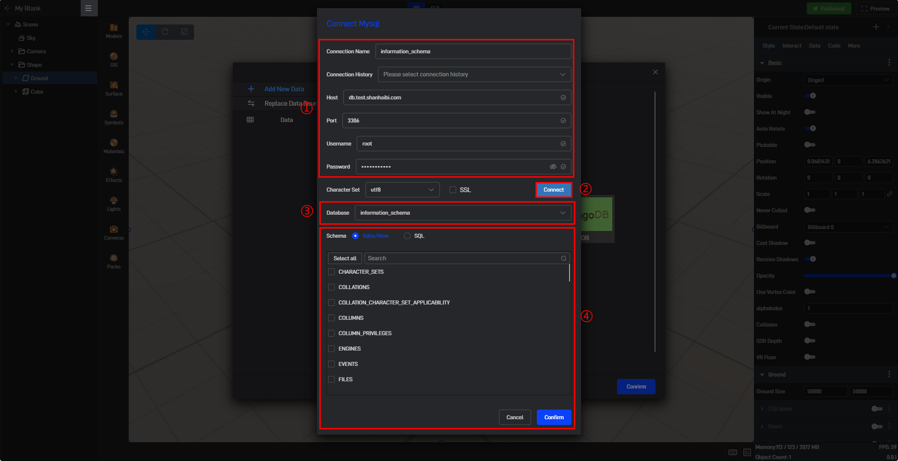
Task: Switch to the Style tab
Action: coord(768,46)
